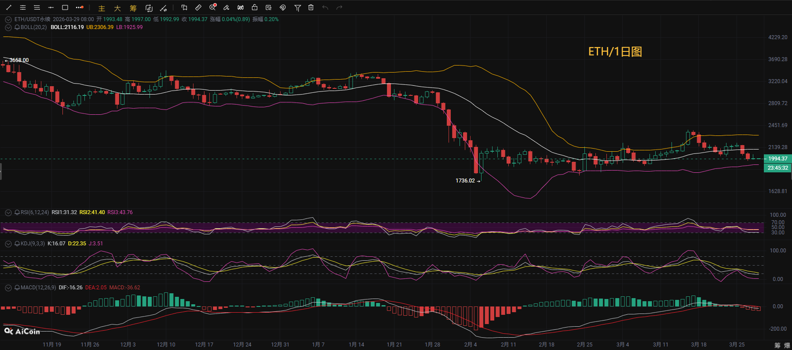The image size is (792, 350).
Task: Select the 主 tab in toolbar
Action: coord(102,8)
